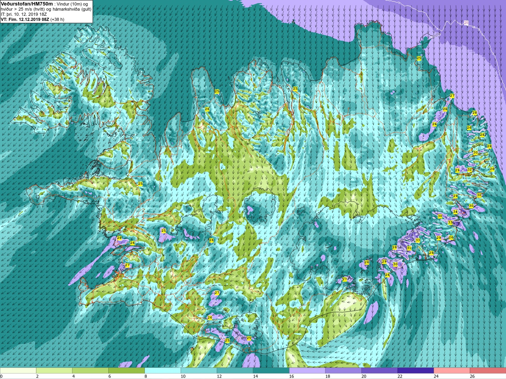
Task: Click the light green 2–4 legend swatch
Action: [54, 371]
